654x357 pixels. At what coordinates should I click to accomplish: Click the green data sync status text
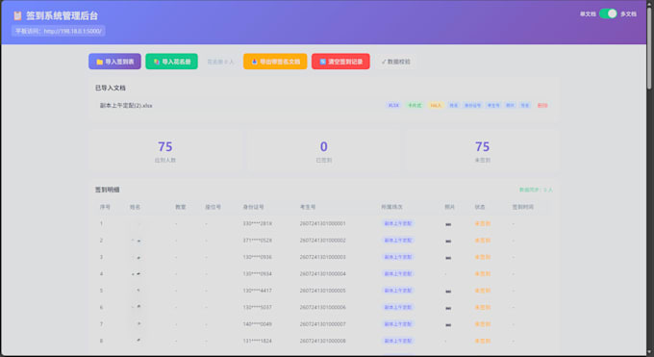[x=536, y=190]
